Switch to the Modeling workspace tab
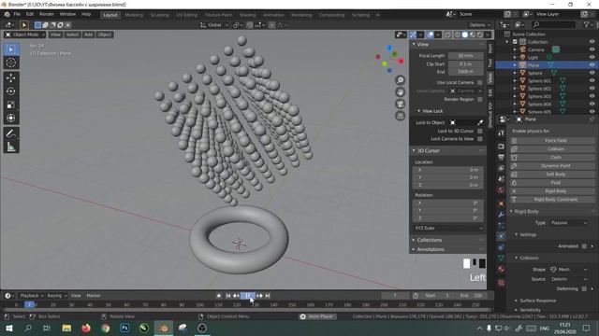599x336 pixels. click(134, 15)
